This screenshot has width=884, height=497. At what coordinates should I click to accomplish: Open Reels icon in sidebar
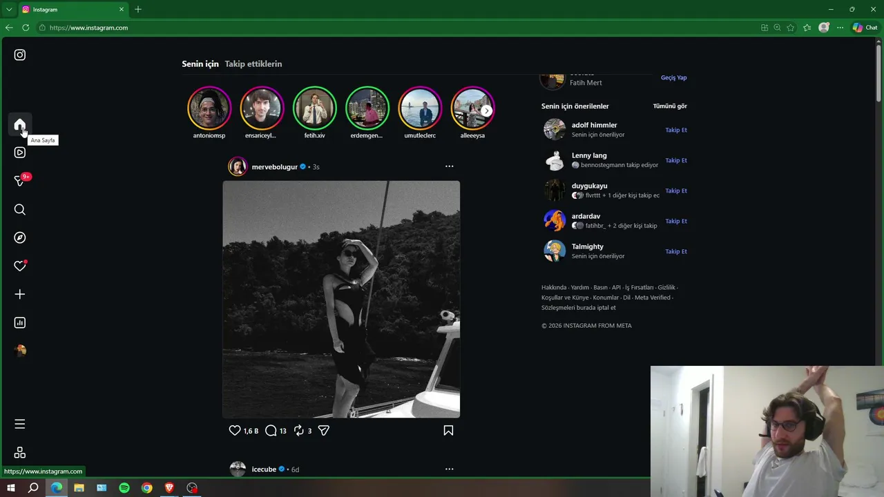tap(20, 153)
